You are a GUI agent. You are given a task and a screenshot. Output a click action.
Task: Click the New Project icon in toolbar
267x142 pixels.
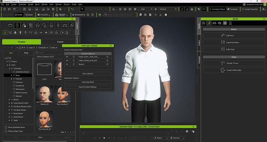(x=5, y=9)
